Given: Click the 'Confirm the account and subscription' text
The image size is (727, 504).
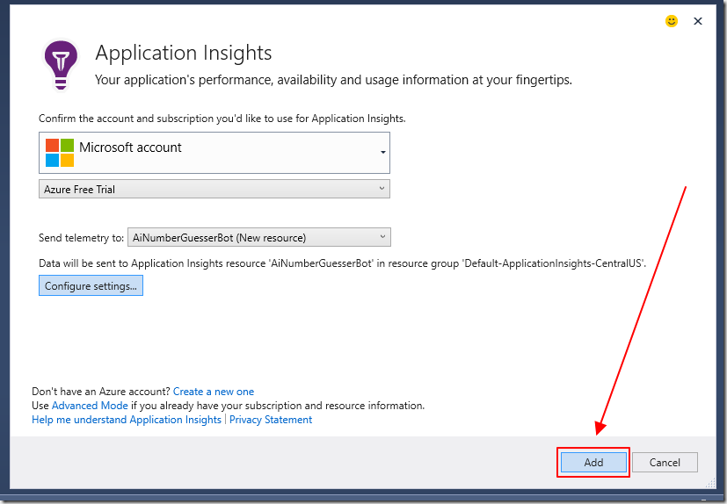Looking at the screenshot, I should coord(222,119).
